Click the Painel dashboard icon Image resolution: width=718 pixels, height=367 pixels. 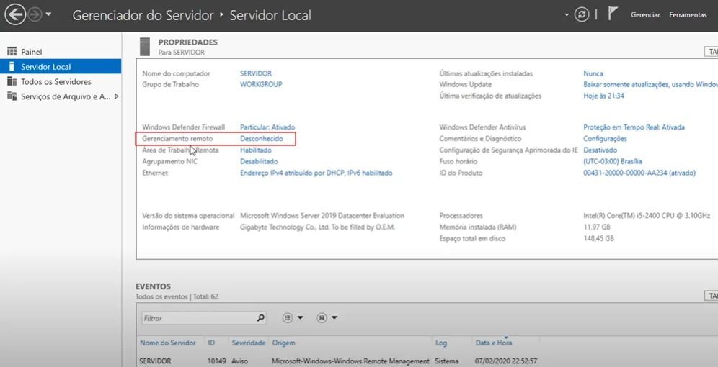click(12, 52)
